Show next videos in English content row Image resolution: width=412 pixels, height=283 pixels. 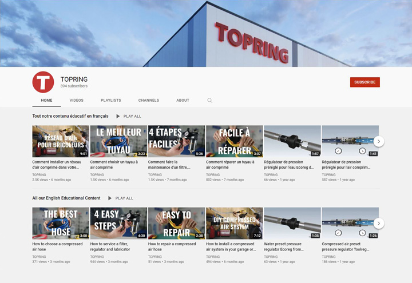click(x=379, y=224)
